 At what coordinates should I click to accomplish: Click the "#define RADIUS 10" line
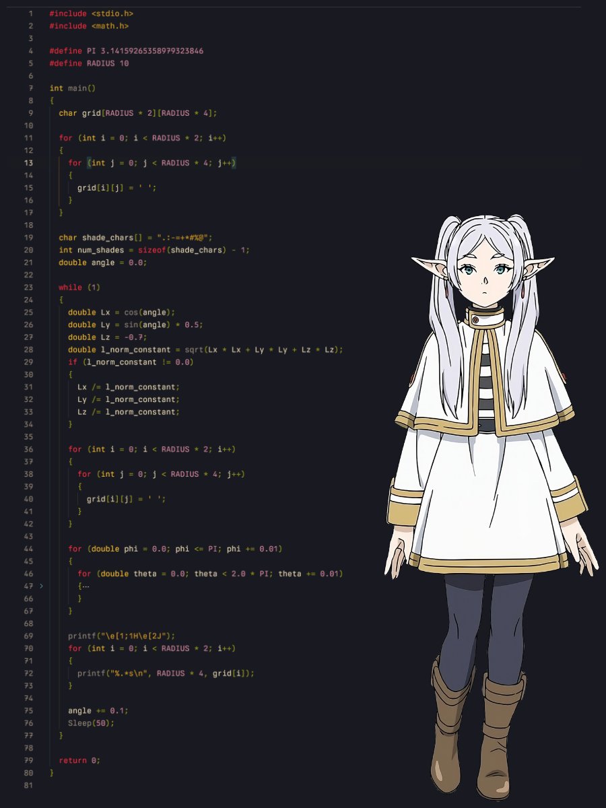[89, 63]
